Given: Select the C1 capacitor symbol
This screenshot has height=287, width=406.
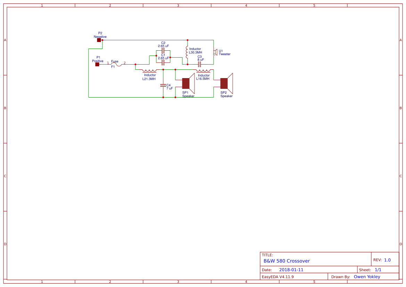Looking at the screenshot, I should 163,62.
